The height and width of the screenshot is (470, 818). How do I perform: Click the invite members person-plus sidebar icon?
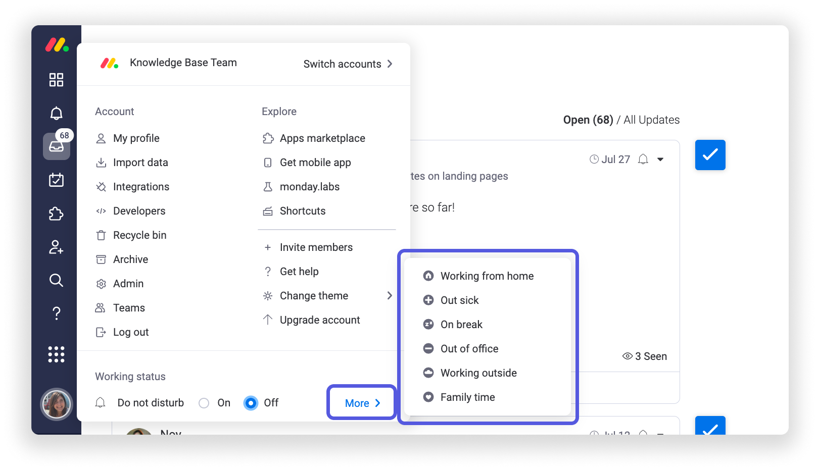coord(56,247)
